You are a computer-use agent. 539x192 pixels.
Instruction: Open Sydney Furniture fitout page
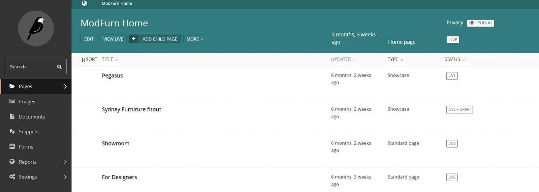coord(131,109)
